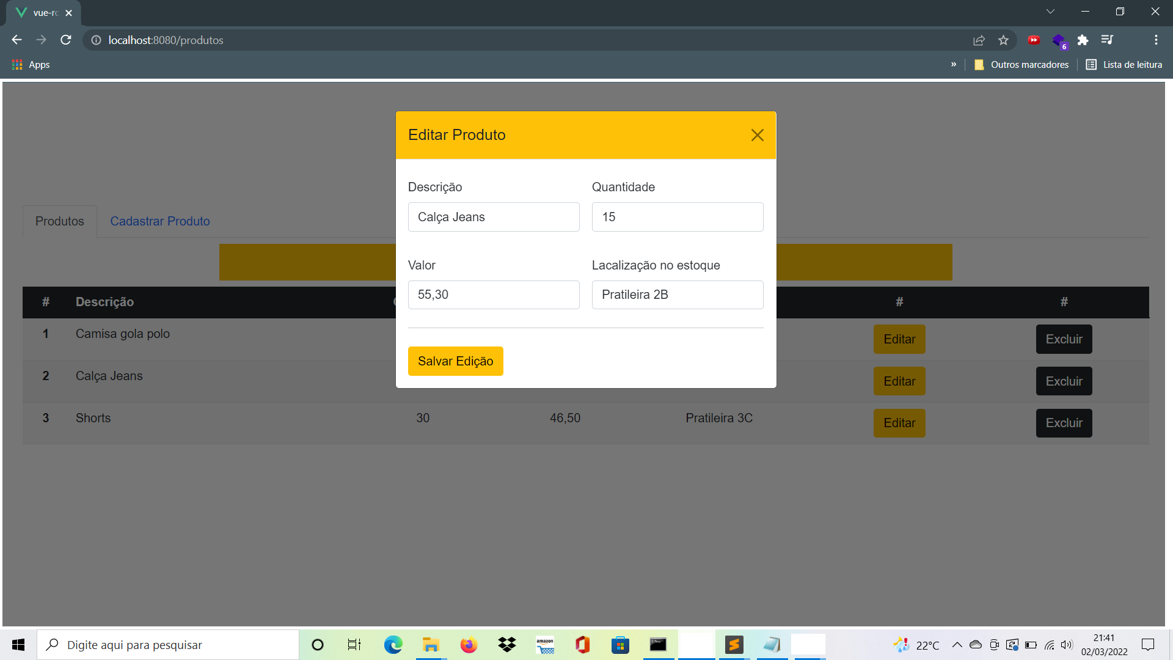Expand hidden bookmarks with the double chevron

[954, 64]
